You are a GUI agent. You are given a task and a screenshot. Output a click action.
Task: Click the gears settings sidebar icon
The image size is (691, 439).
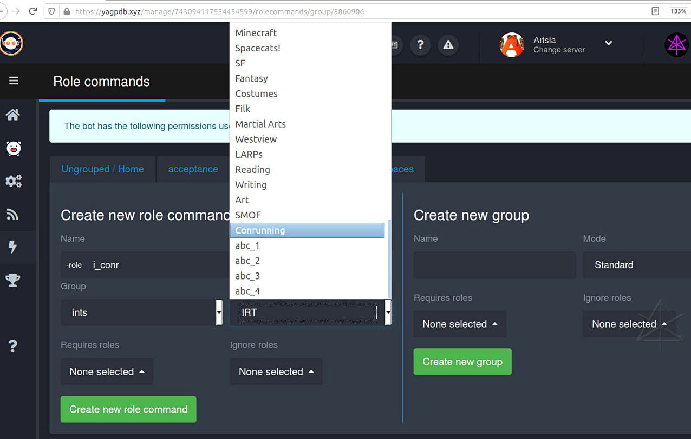pyautogui.click(x=13, y=181)
